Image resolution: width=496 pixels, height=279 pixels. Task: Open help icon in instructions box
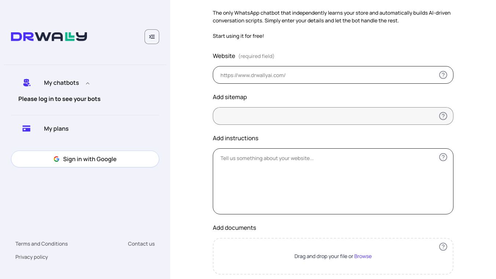coord(443,157)
